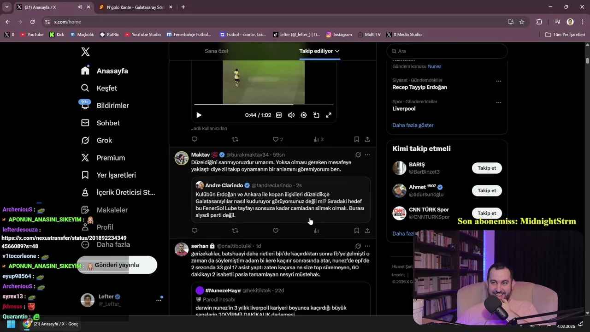This screenshot has width=590, height=332.
Task: Bookmark this page with star icon
Action: coord(522,22)
